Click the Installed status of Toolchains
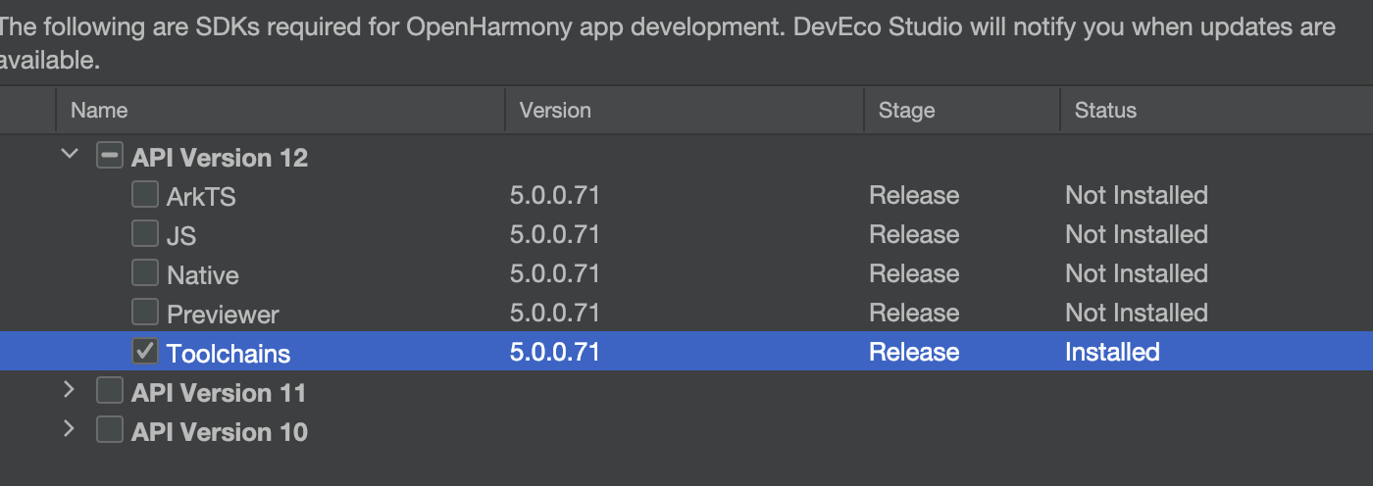The width and height of the screenshot is (1373, 486). 1112,352
